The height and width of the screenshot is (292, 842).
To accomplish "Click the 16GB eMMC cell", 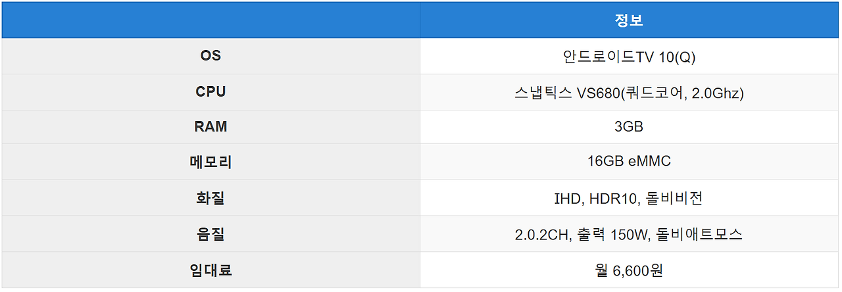I will (630, 162).
